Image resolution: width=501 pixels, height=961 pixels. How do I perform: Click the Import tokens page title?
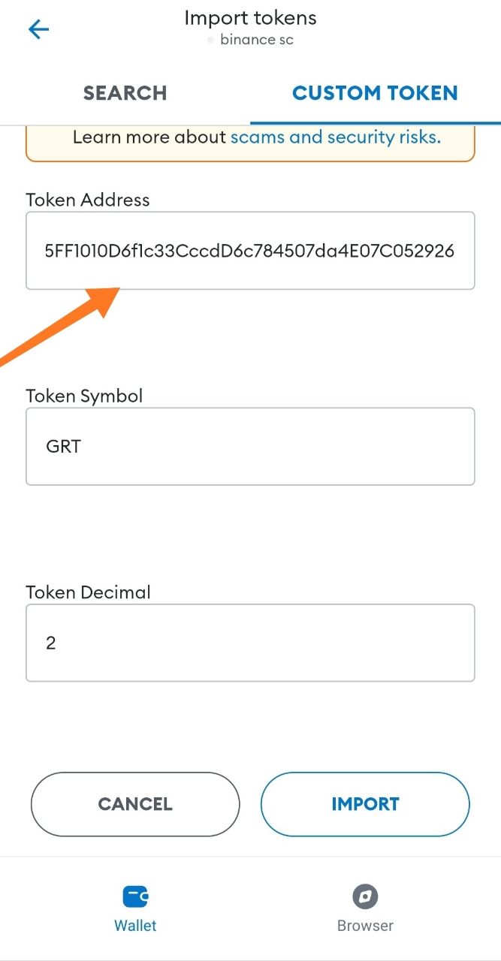click(251, 18)
